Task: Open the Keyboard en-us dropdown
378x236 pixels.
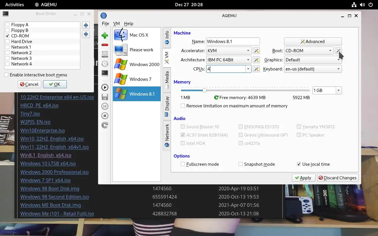Action: tap(313, 69)
